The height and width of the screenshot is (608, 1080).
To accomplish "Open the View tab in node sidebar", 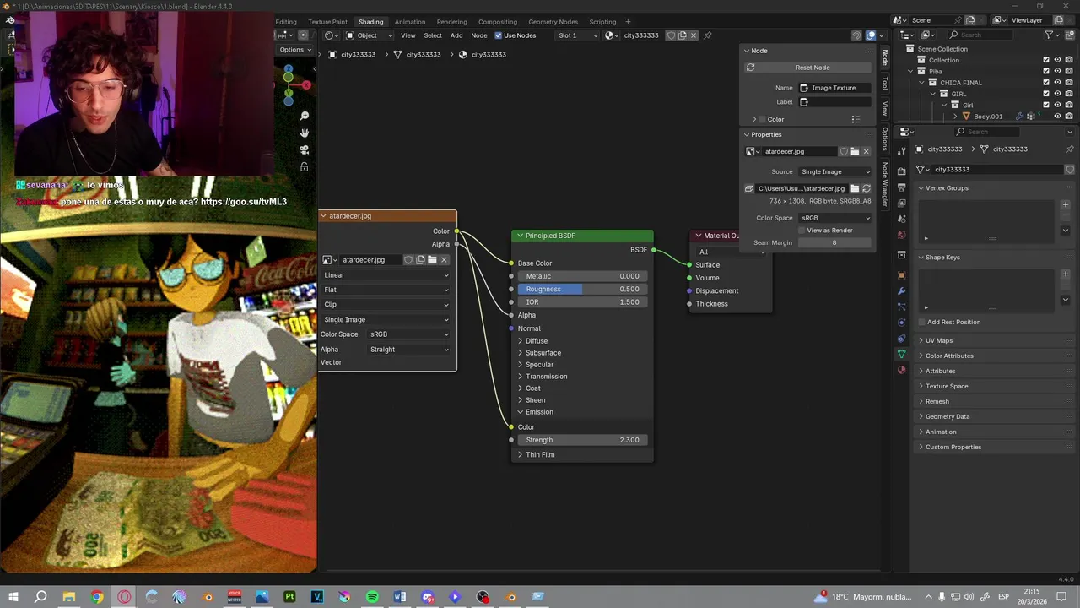I will (x=885, y=108).
